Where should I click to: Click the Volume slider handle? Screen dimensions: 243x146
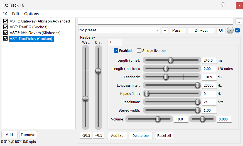(158, 119)
